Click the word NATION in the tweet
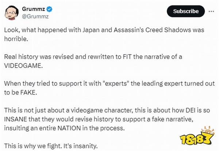This screenshot has height=151, width=219. pyautogui.click(x=69, y=128)
